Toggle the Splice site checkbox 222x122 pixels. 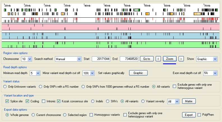tap(7, 101)
